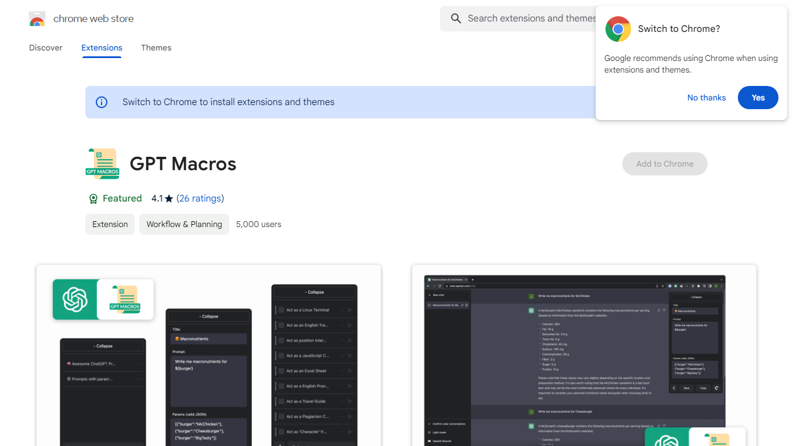The height and width of the screenshot is (446, 793).
Task: Click the Chrome logo in the popup
Action: (618, 29)
